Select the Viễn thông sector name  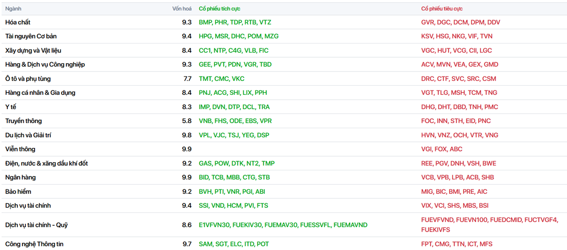(20, 149)
